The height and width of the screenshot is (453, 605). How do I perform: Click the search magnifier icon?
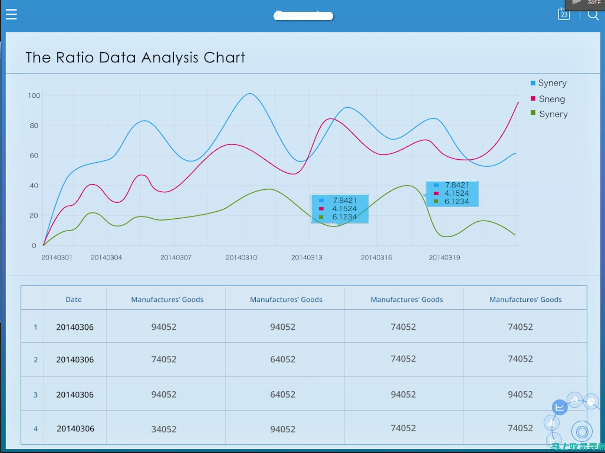593,15
